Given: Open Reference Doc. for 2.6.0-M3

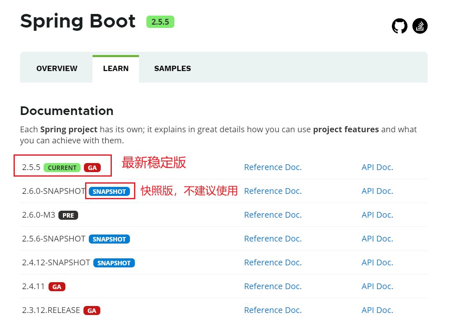Looking at the screenshot, I should pyautogui.click(x=273, y=215).
